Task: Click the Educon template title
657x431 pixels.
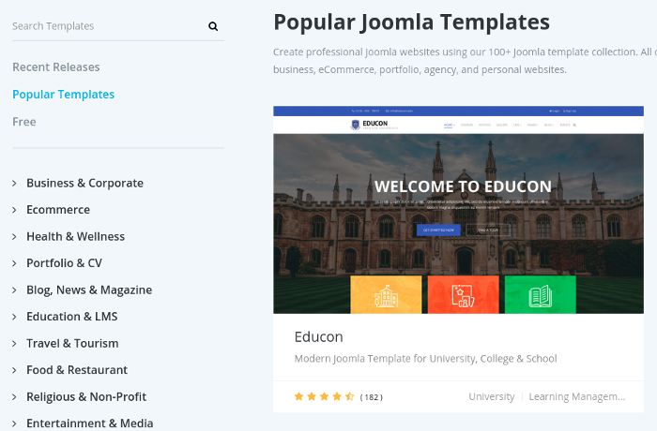Action: (319, 337)
